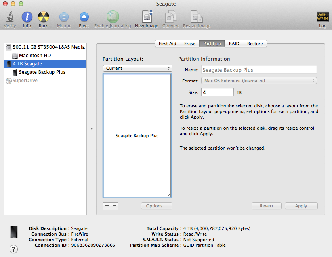This screenshot has width=332, height=257.
Task: Select the 500.11 GB ST3500418AS Media disk
Action: pyautogui.click(x=45, y=47)
